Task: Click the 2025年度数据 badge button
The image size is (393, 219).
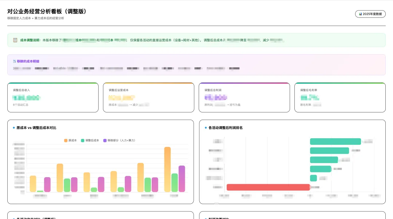Action: [370, 14]
